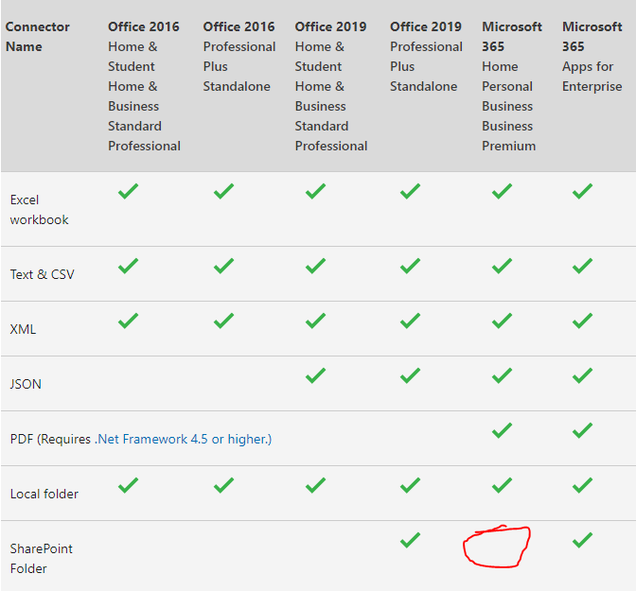This screenshot has height=591, width=636.
Task: Click the PDF checkmark under Microsoft 365 Home
Action: coord(503,430)
